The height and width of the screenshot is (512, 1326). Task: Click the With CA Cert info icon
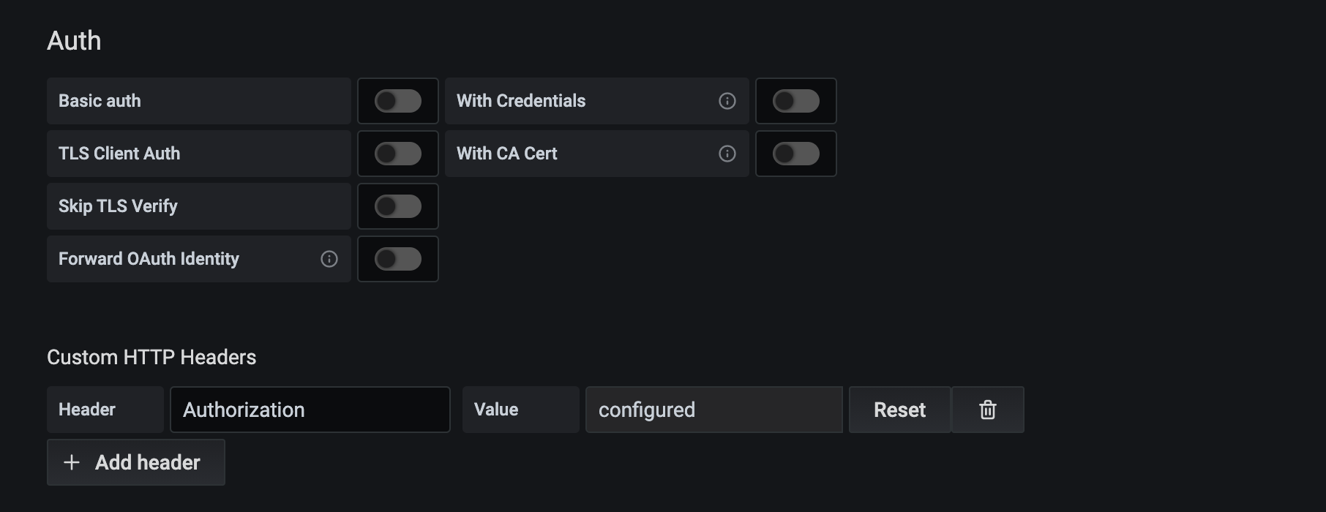pyautogui.click(x=727, y=154)
